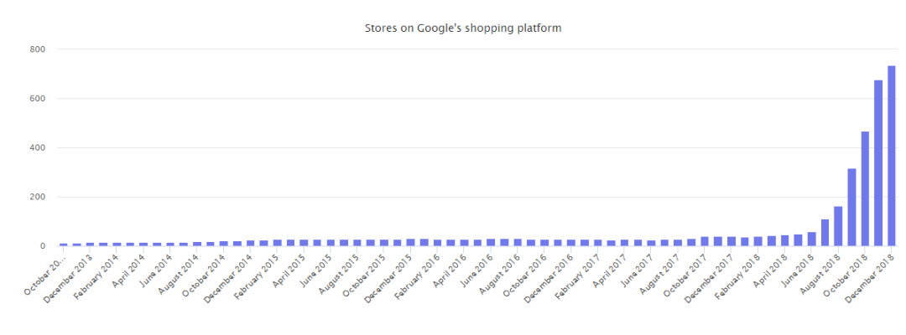Select the September 2018 bar
The width and height of the screenshot is (906, 335).
coord(851,208)
